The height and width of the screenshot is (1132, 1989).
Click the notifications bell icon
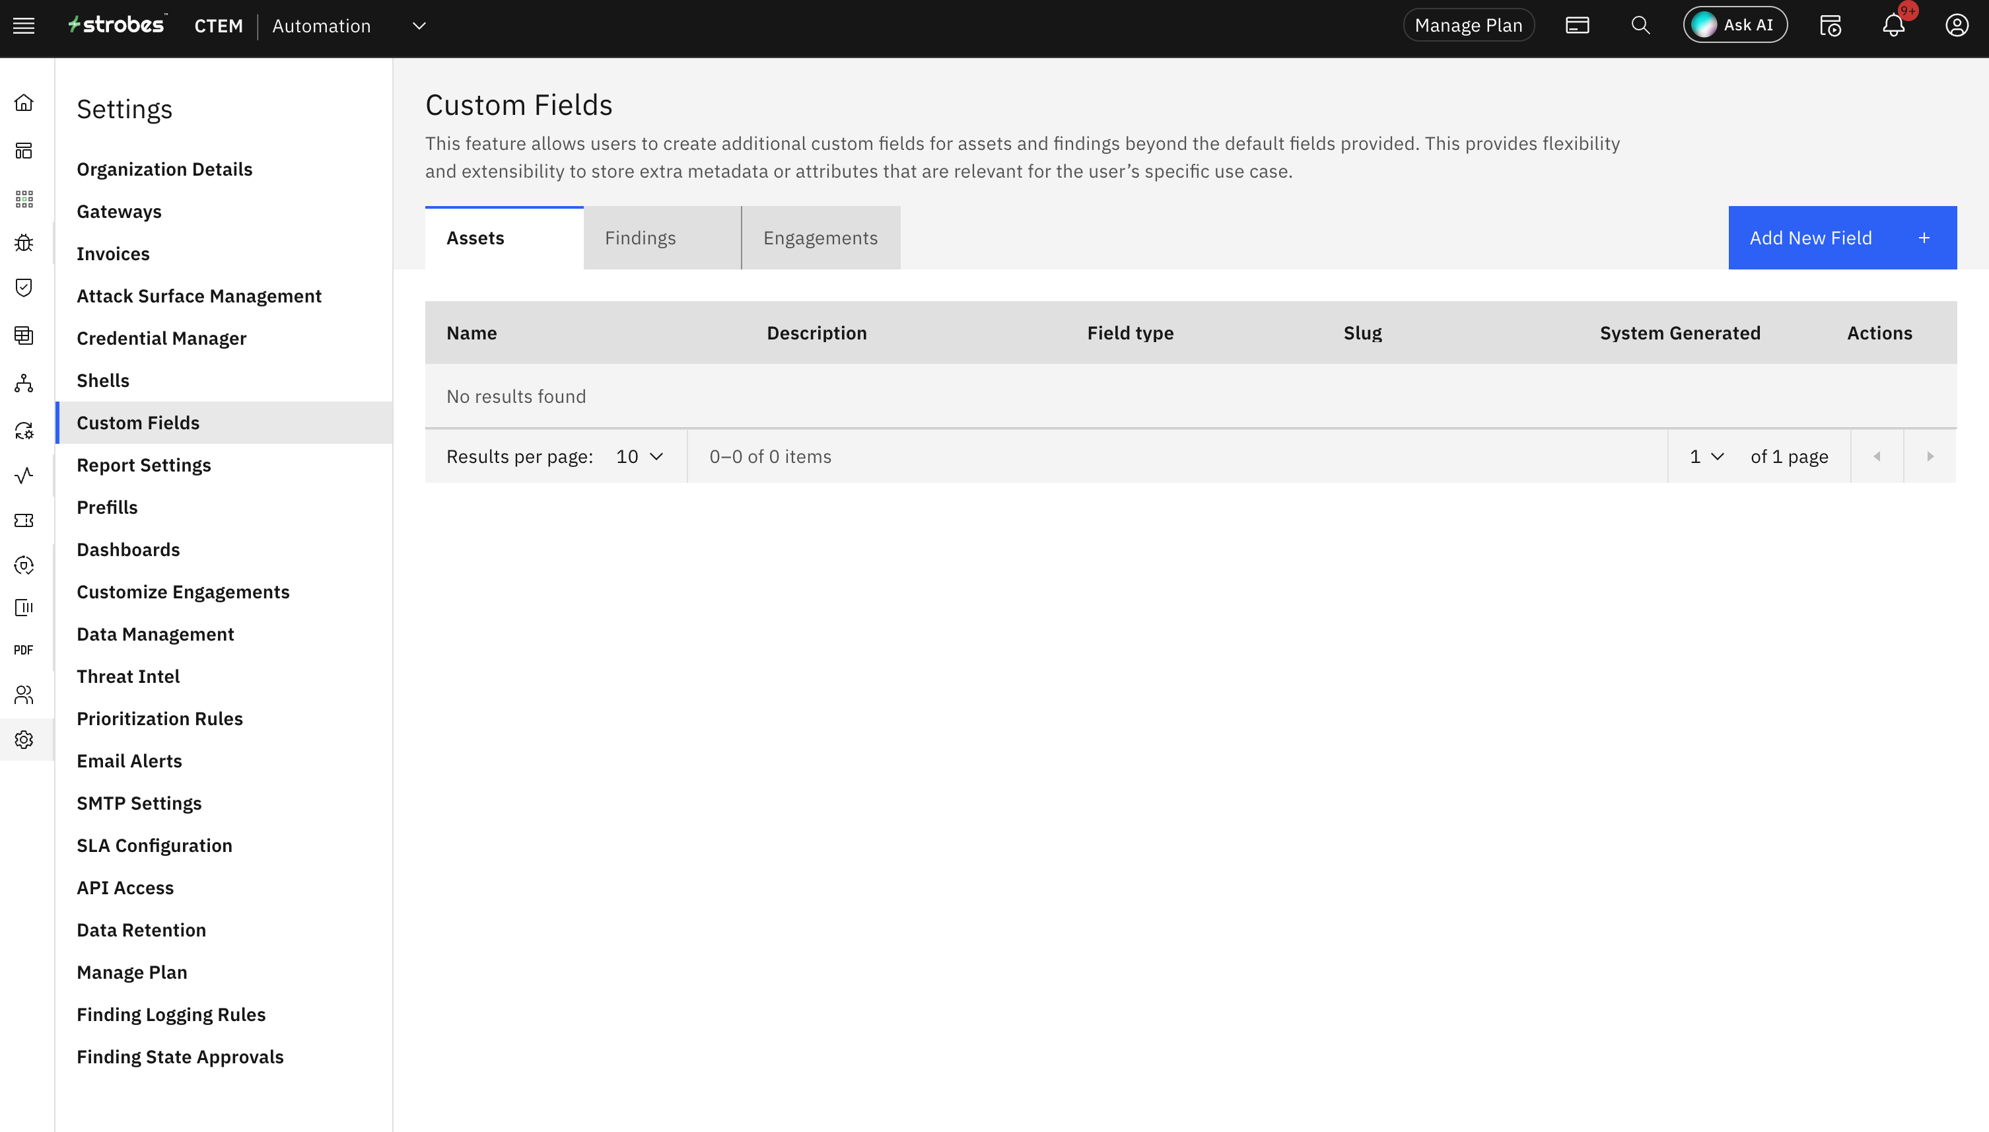1893,26
